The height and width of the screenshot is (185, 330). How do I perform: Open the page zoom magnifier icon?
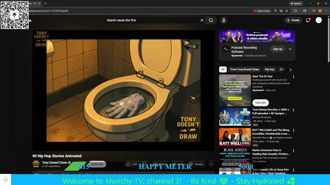tap(276, 11)
